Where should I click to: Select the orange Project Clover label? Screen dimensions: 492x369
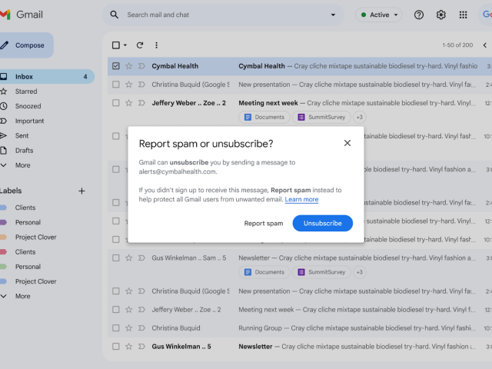click(x=36, y=237)
